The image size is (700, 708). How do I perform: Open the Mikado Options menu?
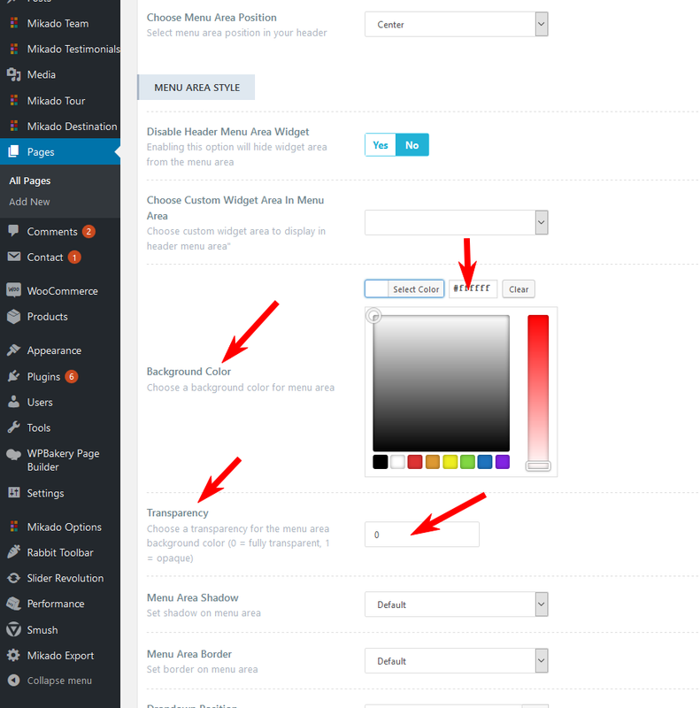64,527
